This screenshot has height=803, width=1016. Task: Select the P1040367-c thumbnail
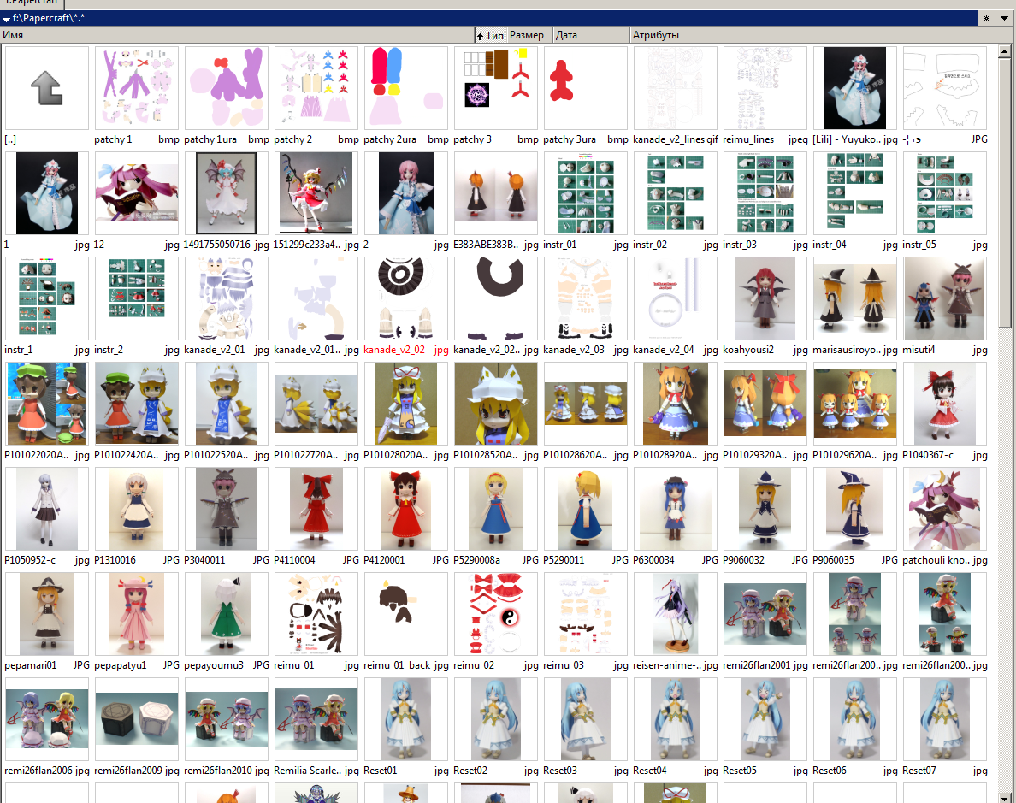[945, 403]
